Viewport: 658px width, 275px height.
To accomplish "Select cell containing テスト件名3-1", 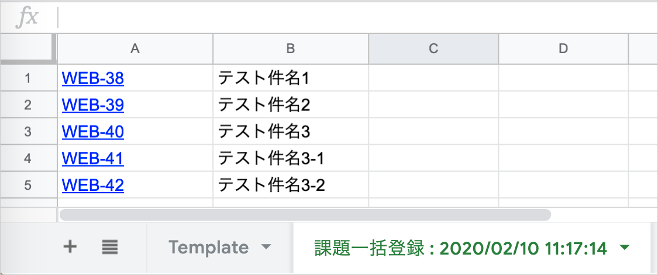I will point(290,159).
